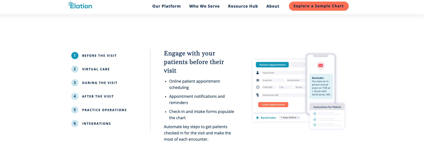424x166 pixels.
Task: Click the Elation provider icon by Sarah Jones
Action: tap(258, 95)
